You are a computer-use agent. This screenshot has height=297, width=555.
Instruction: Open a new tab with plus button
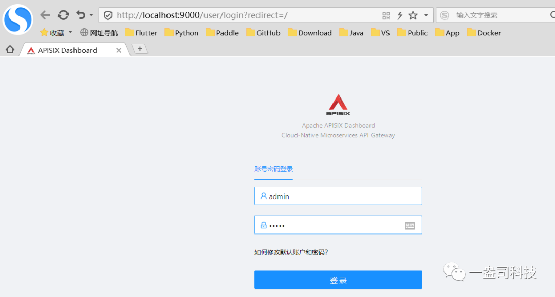(x=140, y=49)
